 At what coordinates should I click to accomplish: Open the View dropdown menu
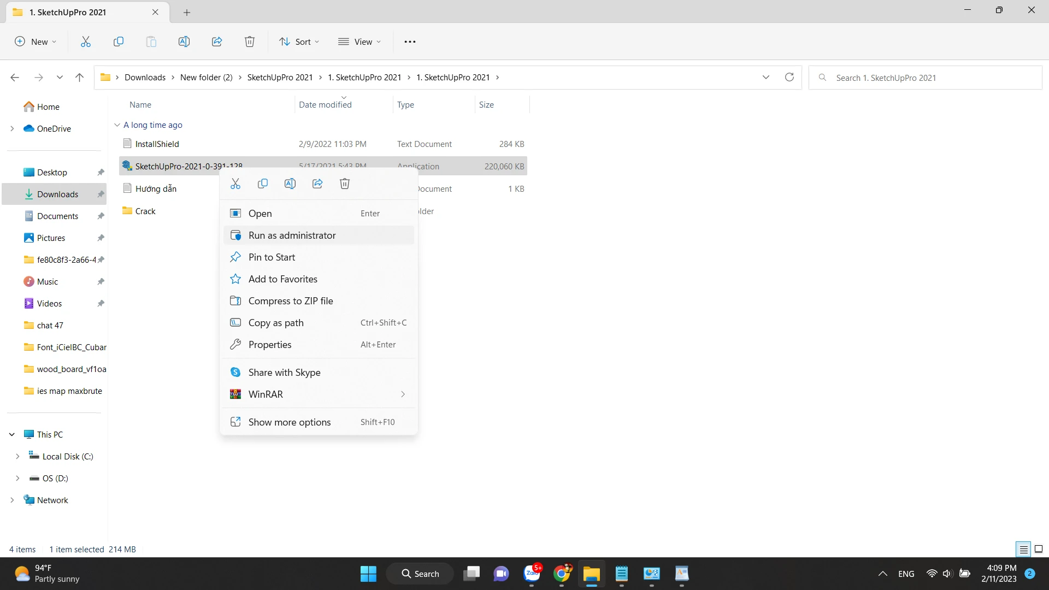click(360, 42)
